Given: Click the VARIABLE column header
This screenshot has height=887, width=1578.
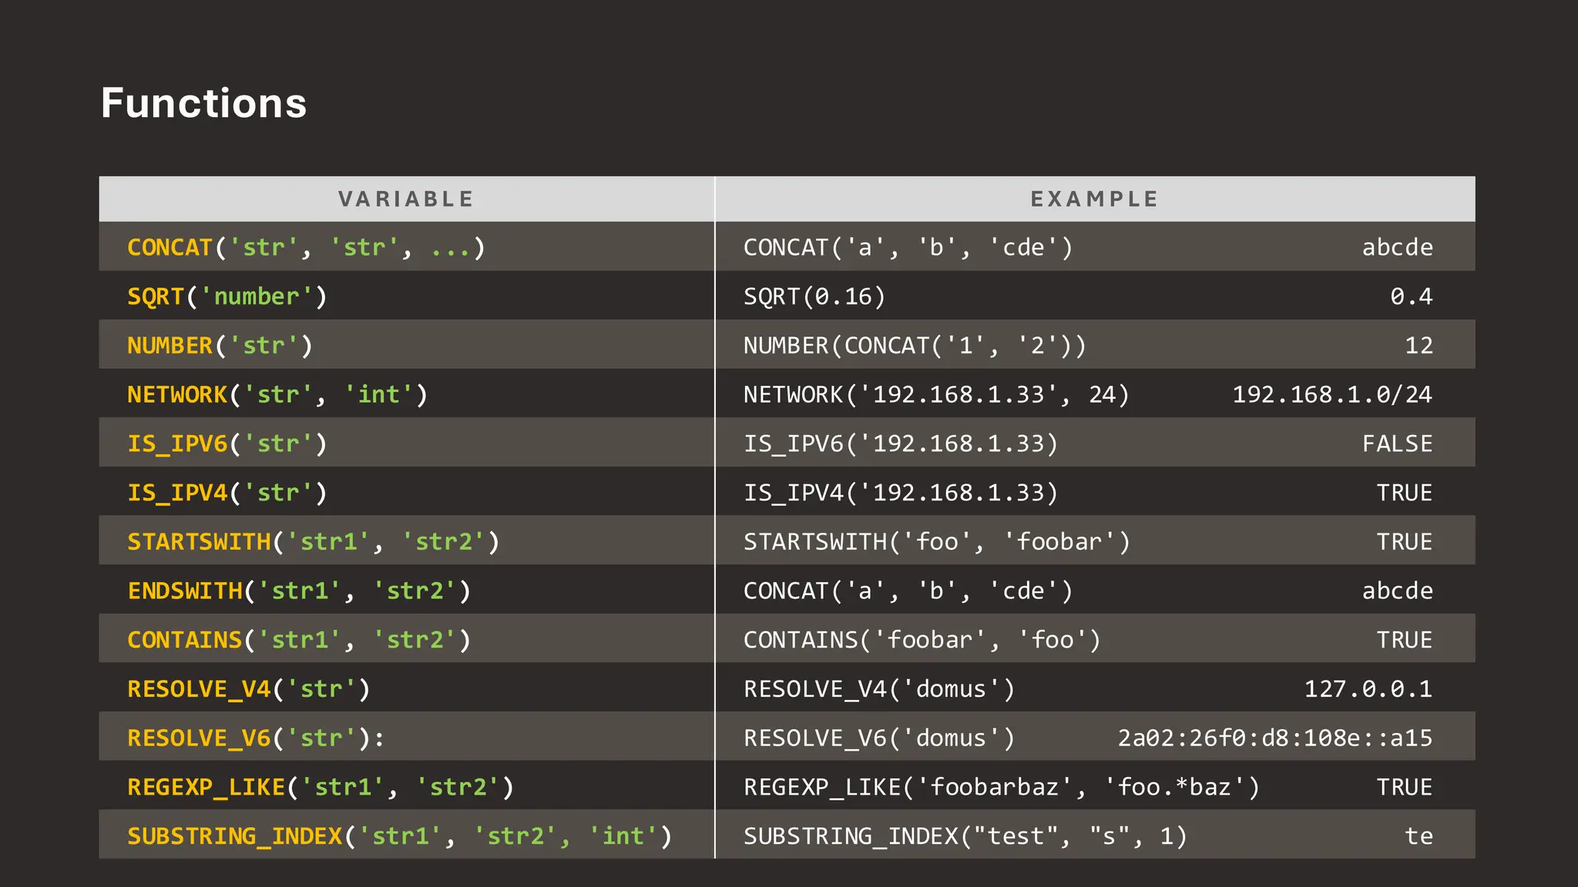Looking at the screenshot, I should pos(406,199).
